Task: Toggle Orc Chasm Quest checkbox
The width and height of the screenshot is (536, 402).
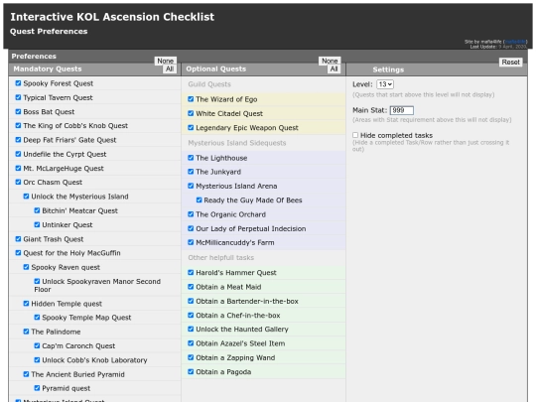Action: click(18, 183)
